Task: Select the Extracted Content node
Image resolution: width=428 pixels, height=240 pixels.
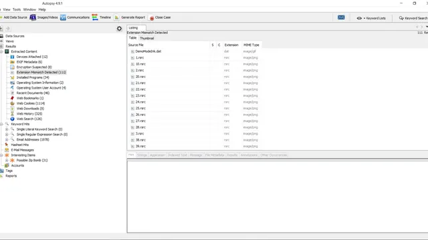Action: coord(24,52)
